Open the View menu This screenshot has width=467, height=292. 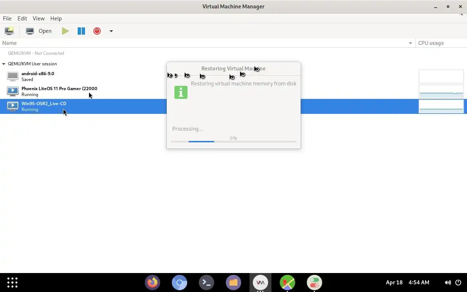pyautogui.click(x=39, y=18)
